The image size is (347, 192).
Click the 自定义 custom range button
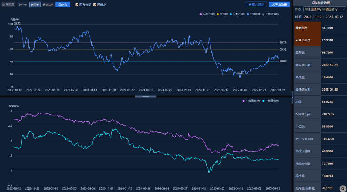tap(63, 5)
